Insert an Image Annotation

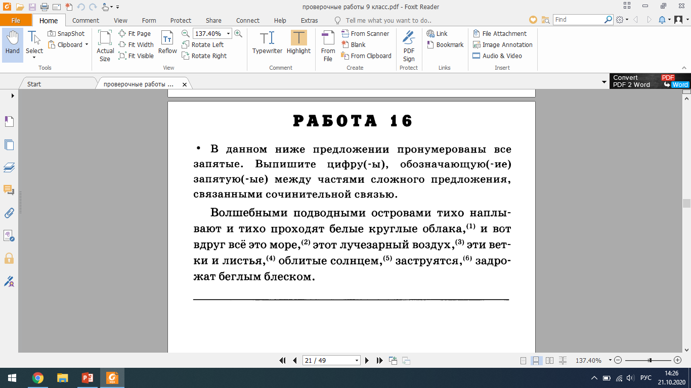click(502, 44)
